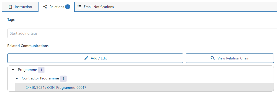This screenshot has height=101, width=277.
Task: Collapse the Contractor Programme node arrow
Action: [17, 79]
